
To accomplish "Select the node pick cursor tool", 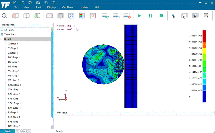I will tap(174, 16).
